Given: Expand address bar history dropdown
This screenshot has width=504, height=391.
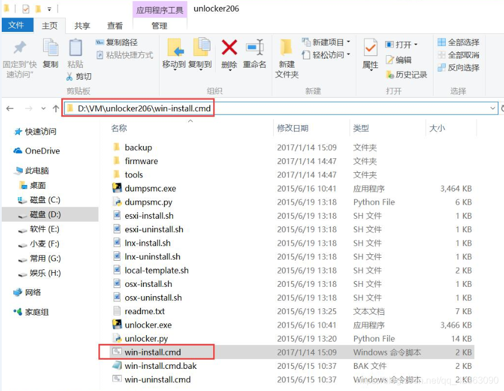Looking at the screenshot, I should 492,108.
